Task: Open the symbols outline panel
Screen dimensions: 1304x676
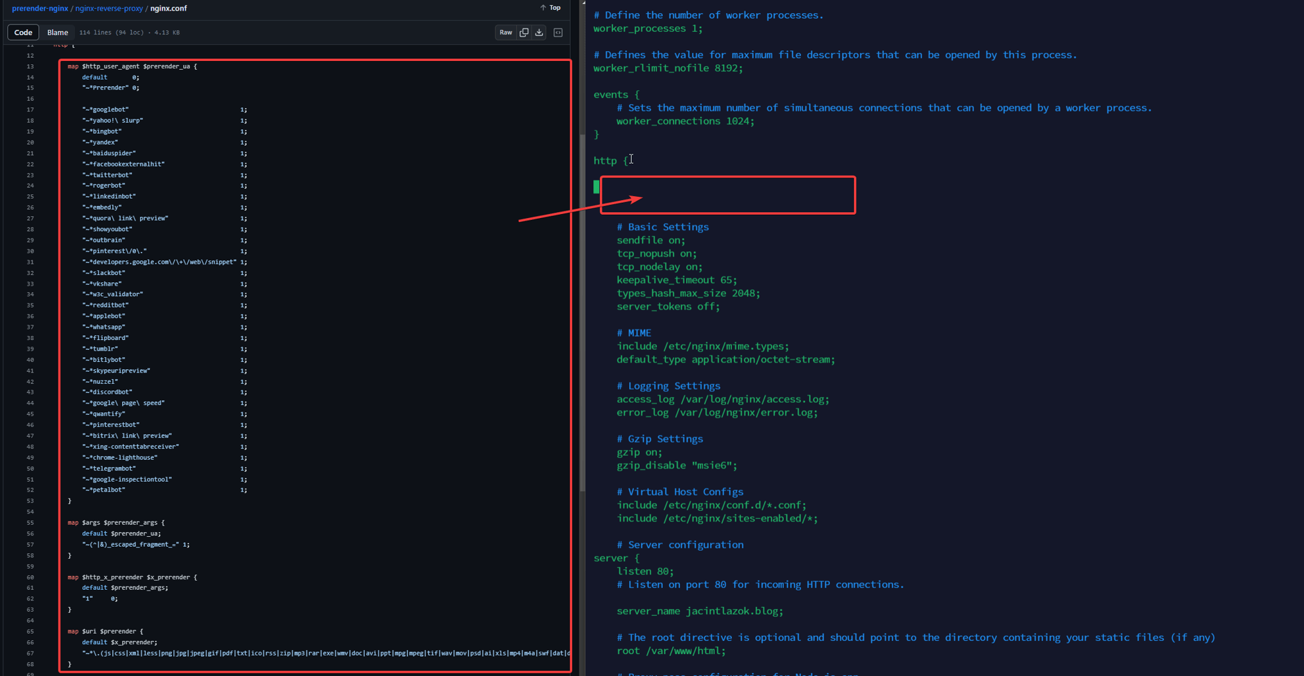Action: 558,32
